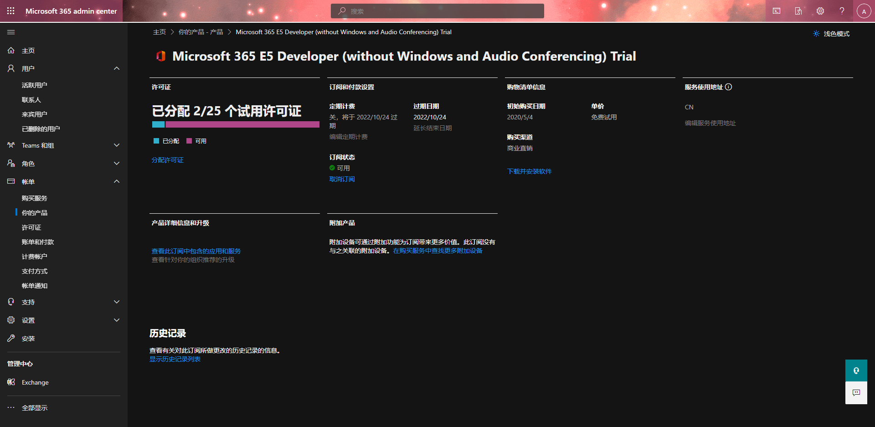Click the Cancel subscription link
The height and width of the screenshot is (427, 875).
(342, 179)
